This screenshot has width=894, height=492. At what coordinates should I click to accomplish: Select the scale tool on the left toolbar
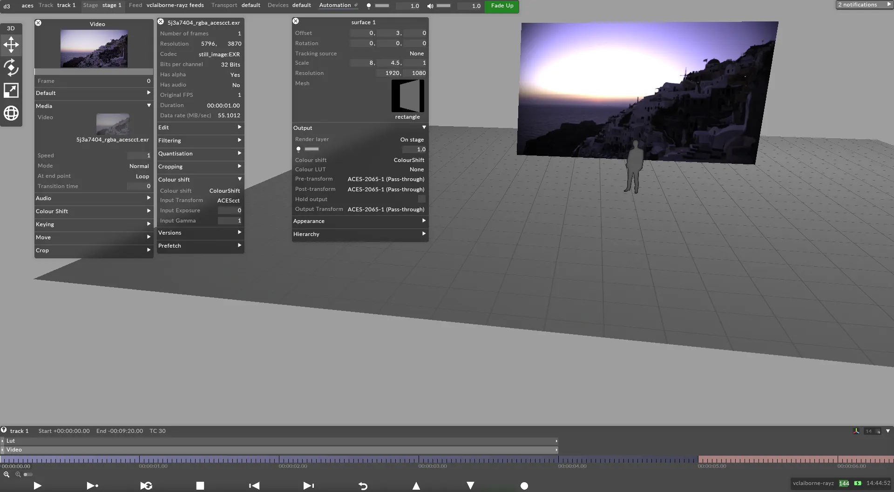11,90
